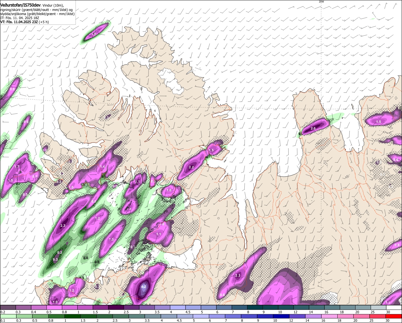Viewport: 402px width, 323px height.
Task: Click the "4.2" precipitation value on the map
Action: tap(144, 287)
